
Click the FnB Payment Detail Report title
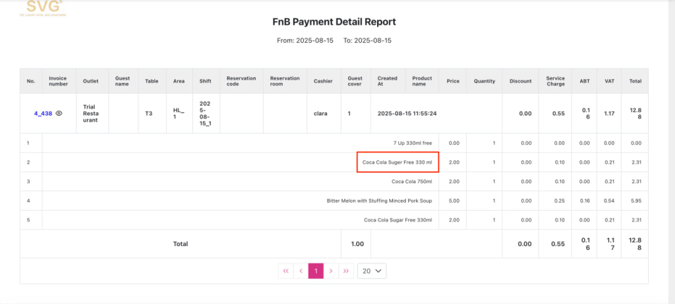334,22
